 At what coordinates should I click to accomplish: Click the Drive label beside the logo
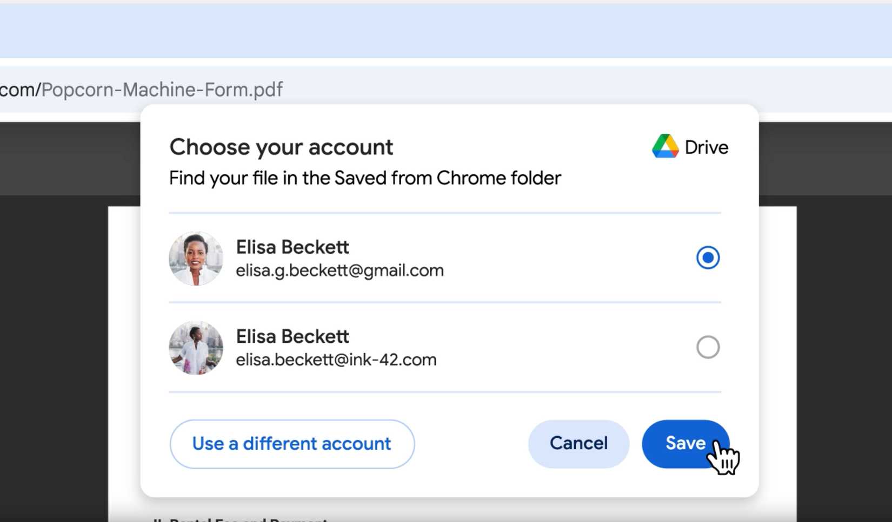click(706, 146)
